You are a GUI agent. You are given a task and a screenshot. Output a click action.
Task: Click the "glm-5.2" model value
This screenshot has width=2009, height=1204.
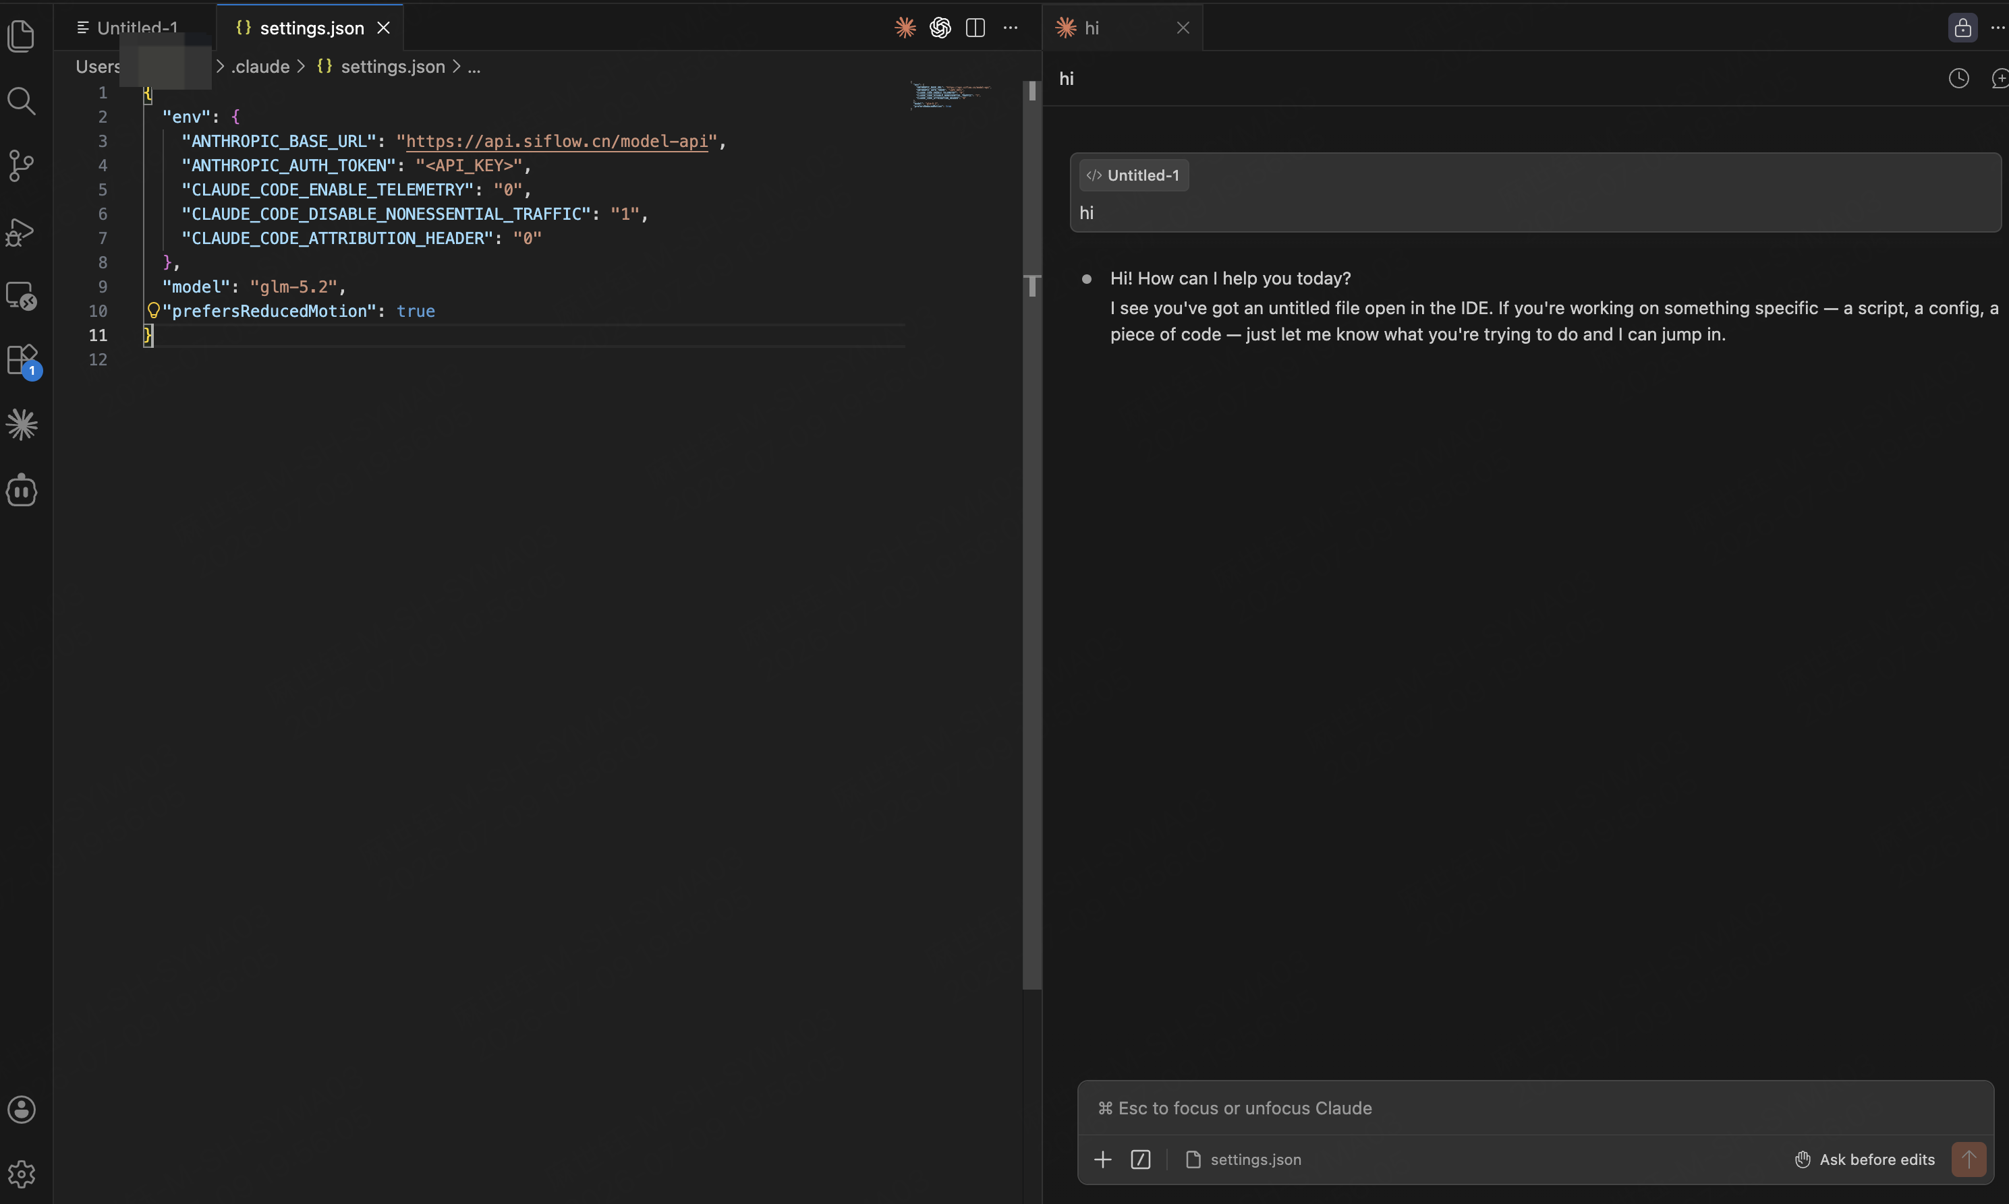pyautogui.click(x=293, y=287)
